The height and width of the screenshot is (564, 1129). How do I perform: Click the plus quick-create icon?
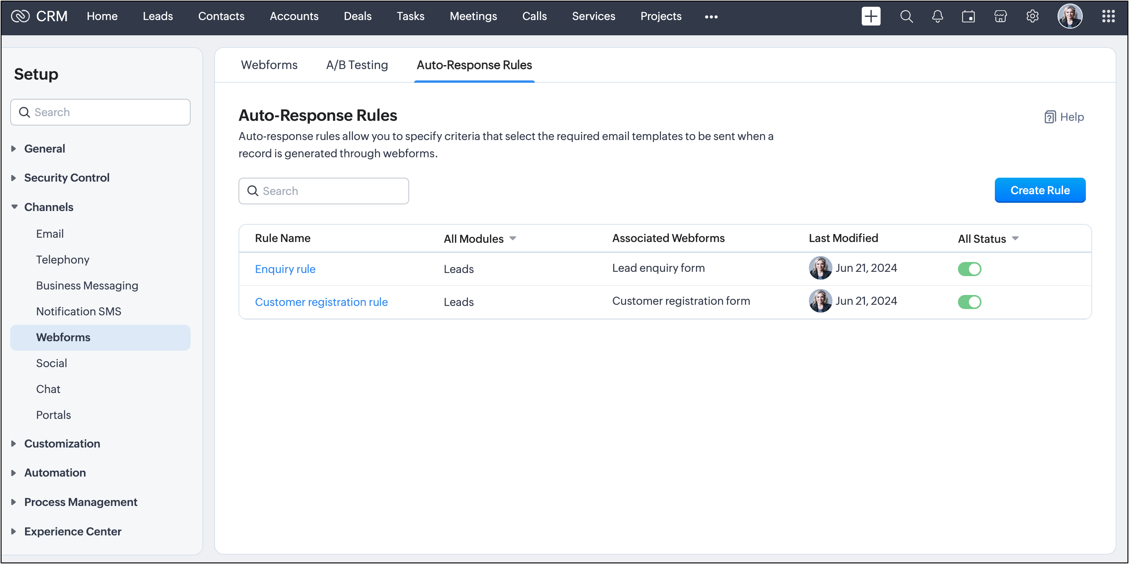coord(870,16)
